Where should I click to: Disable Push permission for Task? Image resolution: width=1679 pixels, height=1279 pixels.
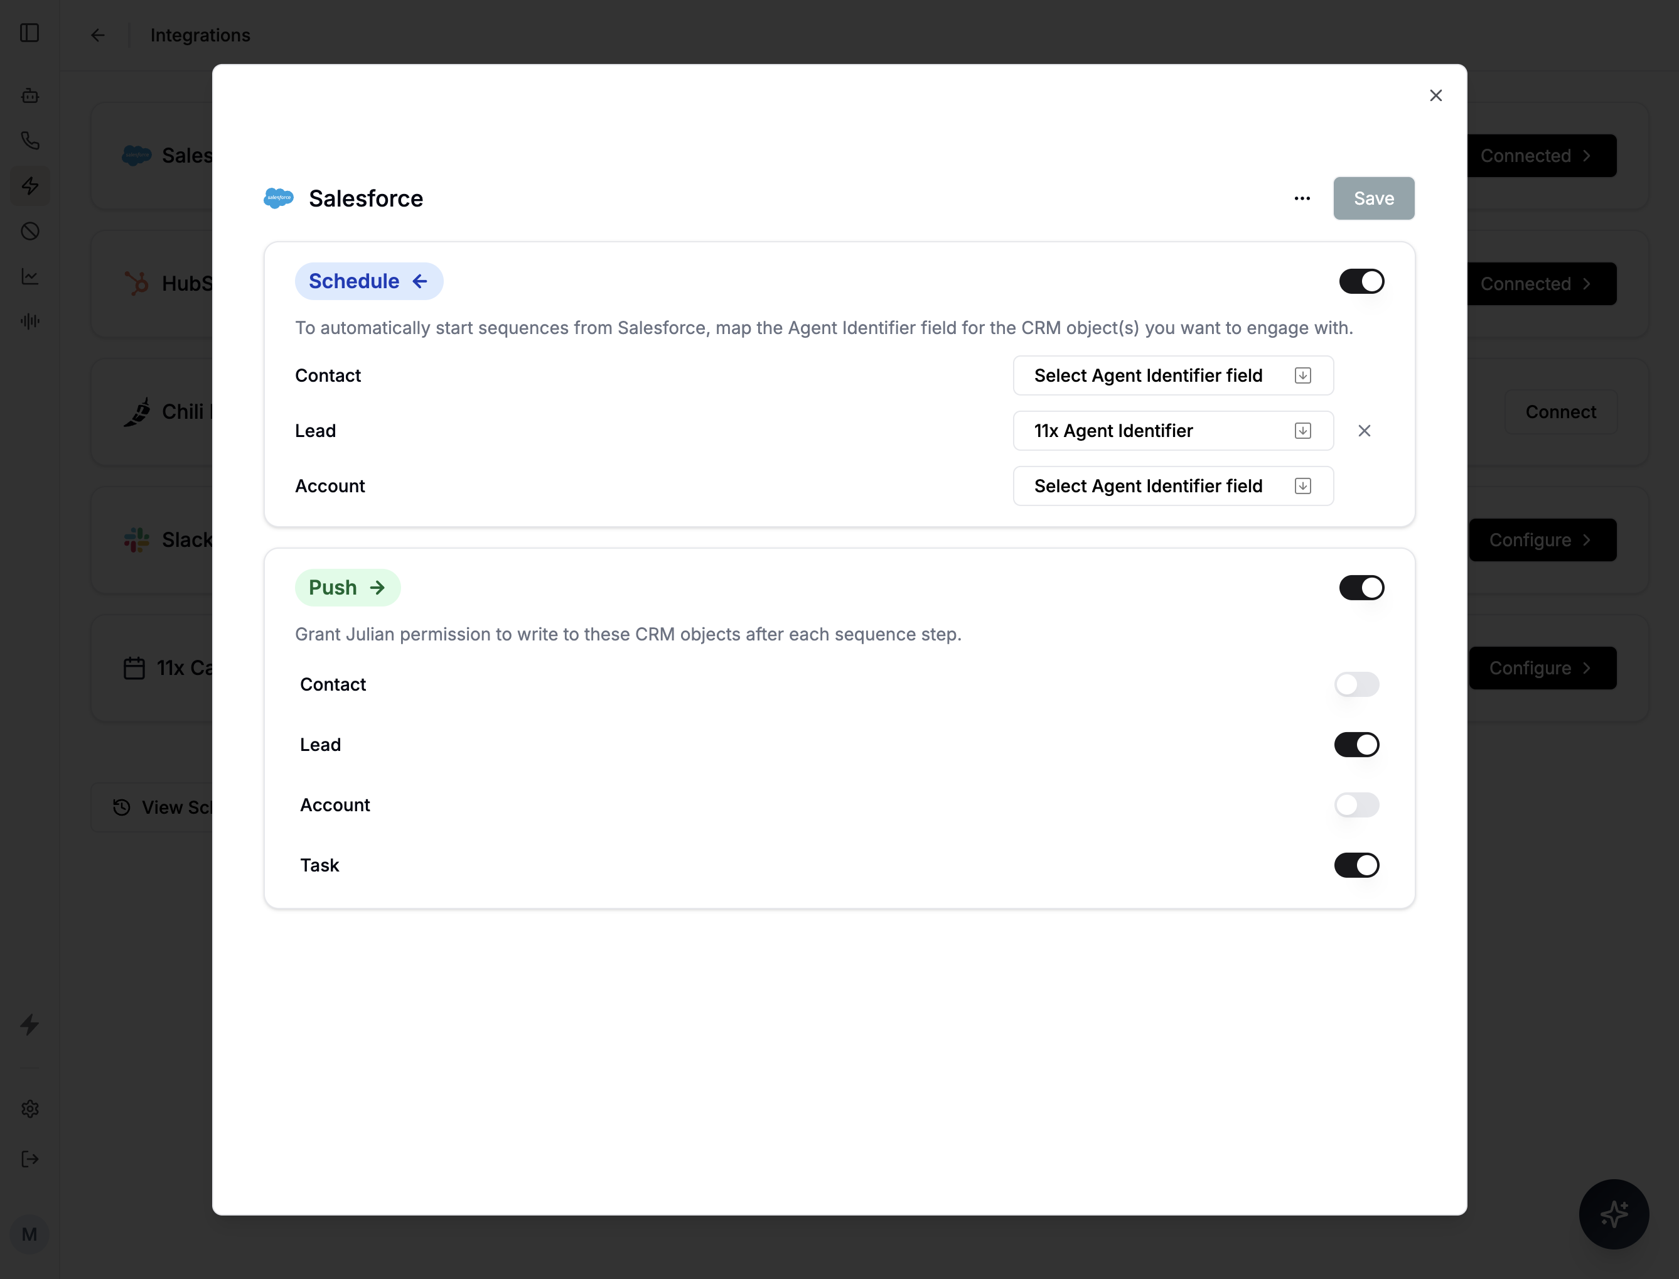point(1356,866)
